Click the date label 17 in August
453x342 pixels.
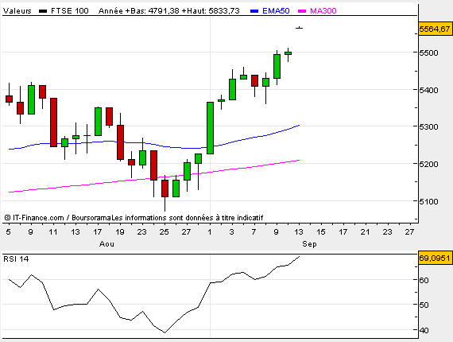(x=98, y=232)
